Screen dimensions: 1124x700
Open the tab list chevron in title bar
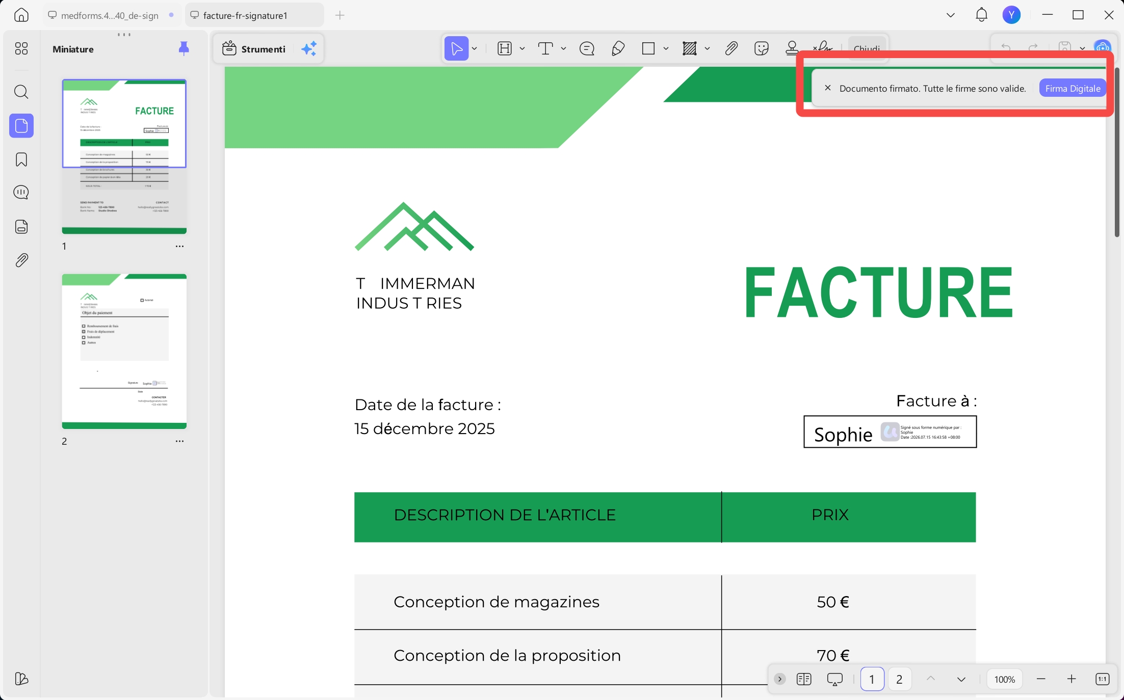point(951,15)
